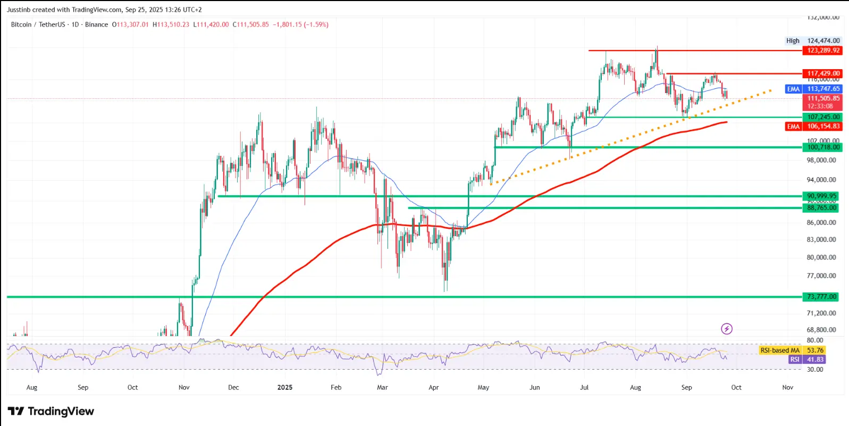Click the current price label 111,505.85
The width and height of the screenshot is (849, 426).
click(823, 98)
